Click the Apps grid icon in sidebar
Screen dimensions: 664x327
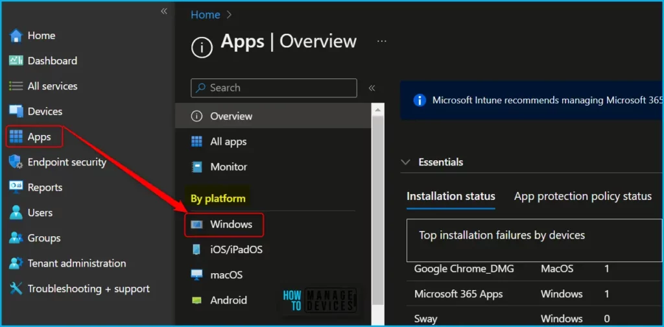(16, 137)
